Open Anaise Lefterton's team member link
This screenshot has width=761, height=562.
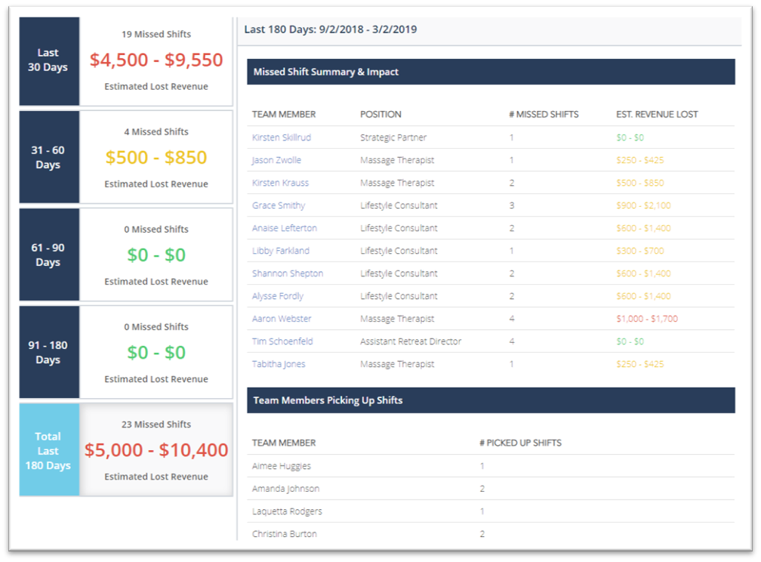[284, 228]
